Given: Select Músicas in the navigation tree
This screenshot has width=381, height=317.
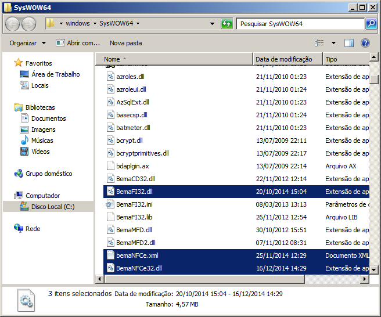Looking at the screenshot, I should 42,141.
